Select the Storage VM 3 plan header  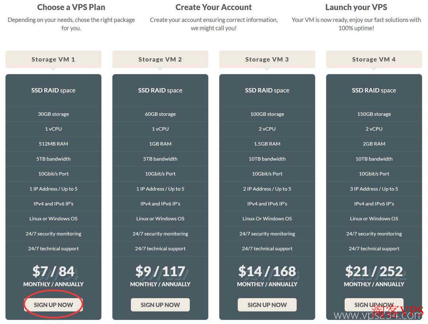(x=267, y=59)
